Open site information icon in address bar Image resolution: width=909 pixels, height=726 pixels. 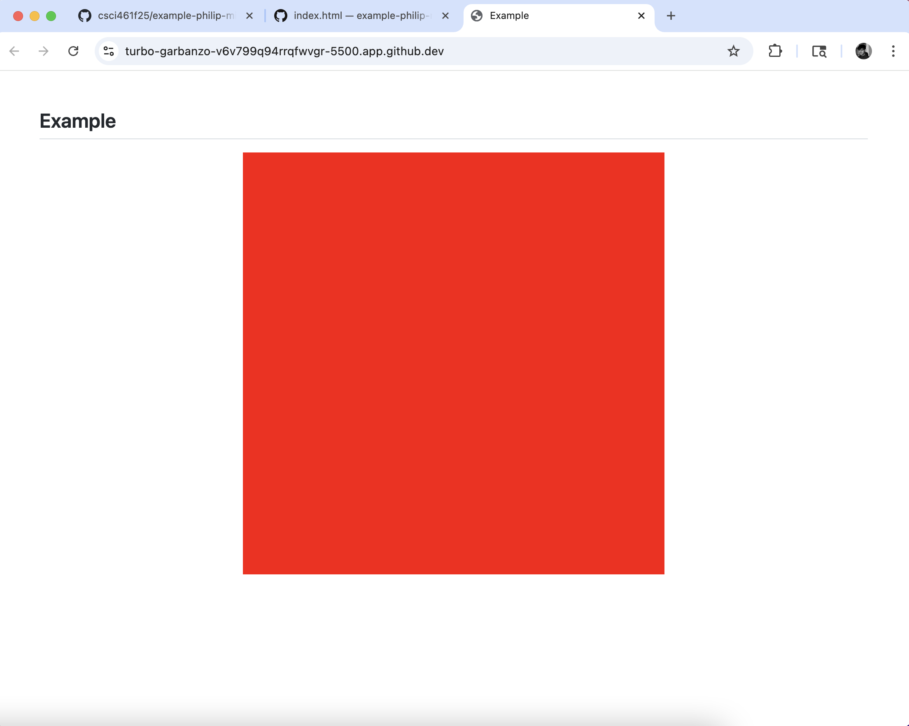[x=109, y=51]
